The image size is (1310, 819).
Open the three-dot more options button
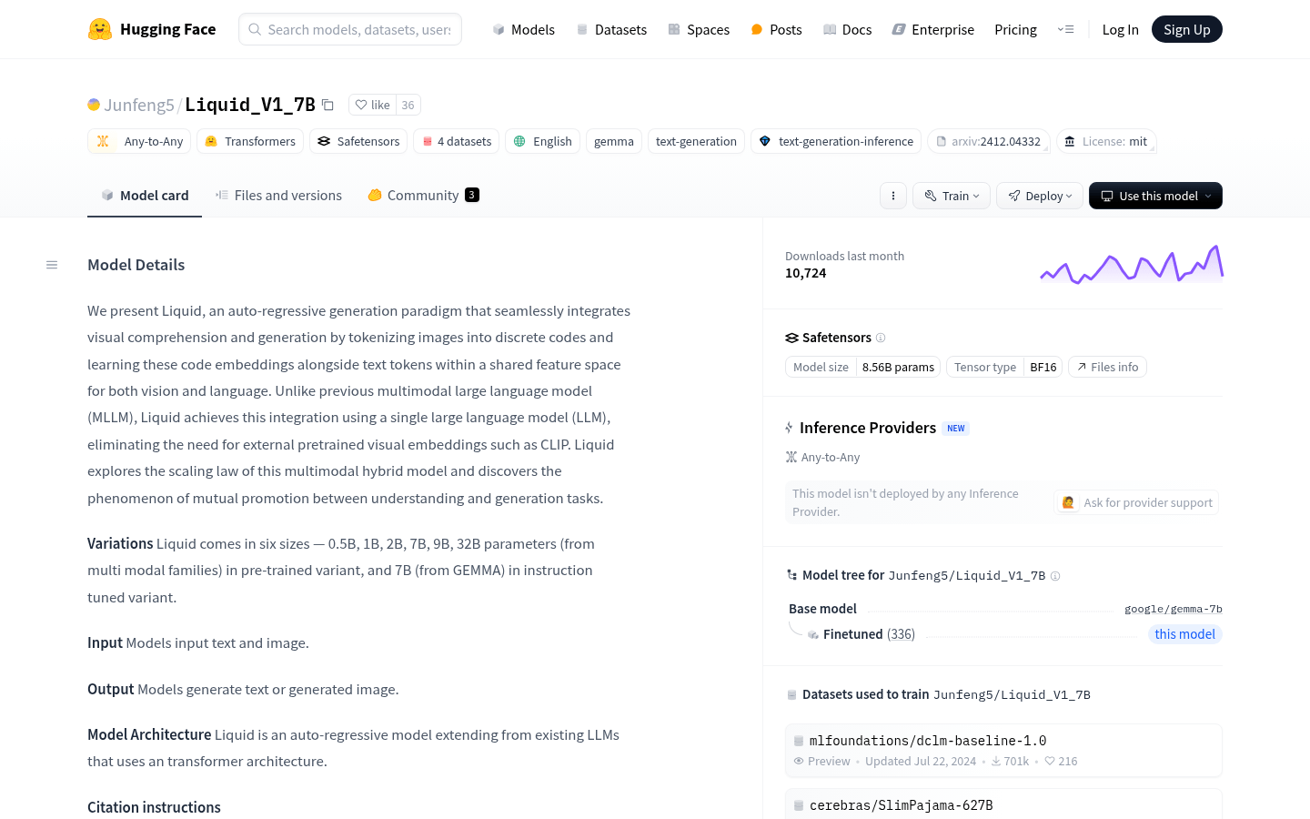pyautogui.click(x=893, y=196)
